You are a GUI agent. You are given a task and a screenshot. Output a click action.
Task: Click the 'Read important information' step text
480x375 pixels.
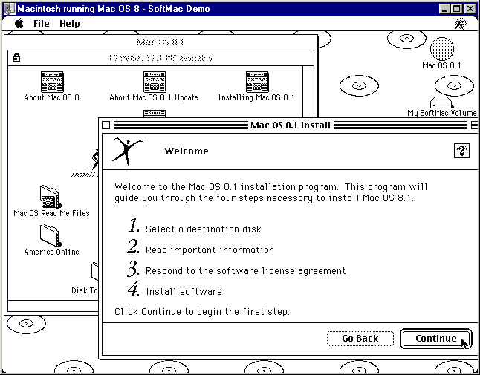210,250
